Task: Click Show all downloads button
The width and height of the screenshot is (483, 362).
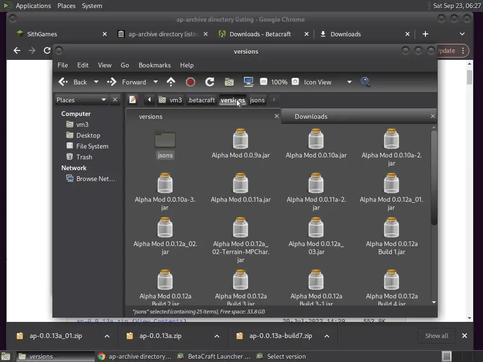Action: [x=436, y=336]
